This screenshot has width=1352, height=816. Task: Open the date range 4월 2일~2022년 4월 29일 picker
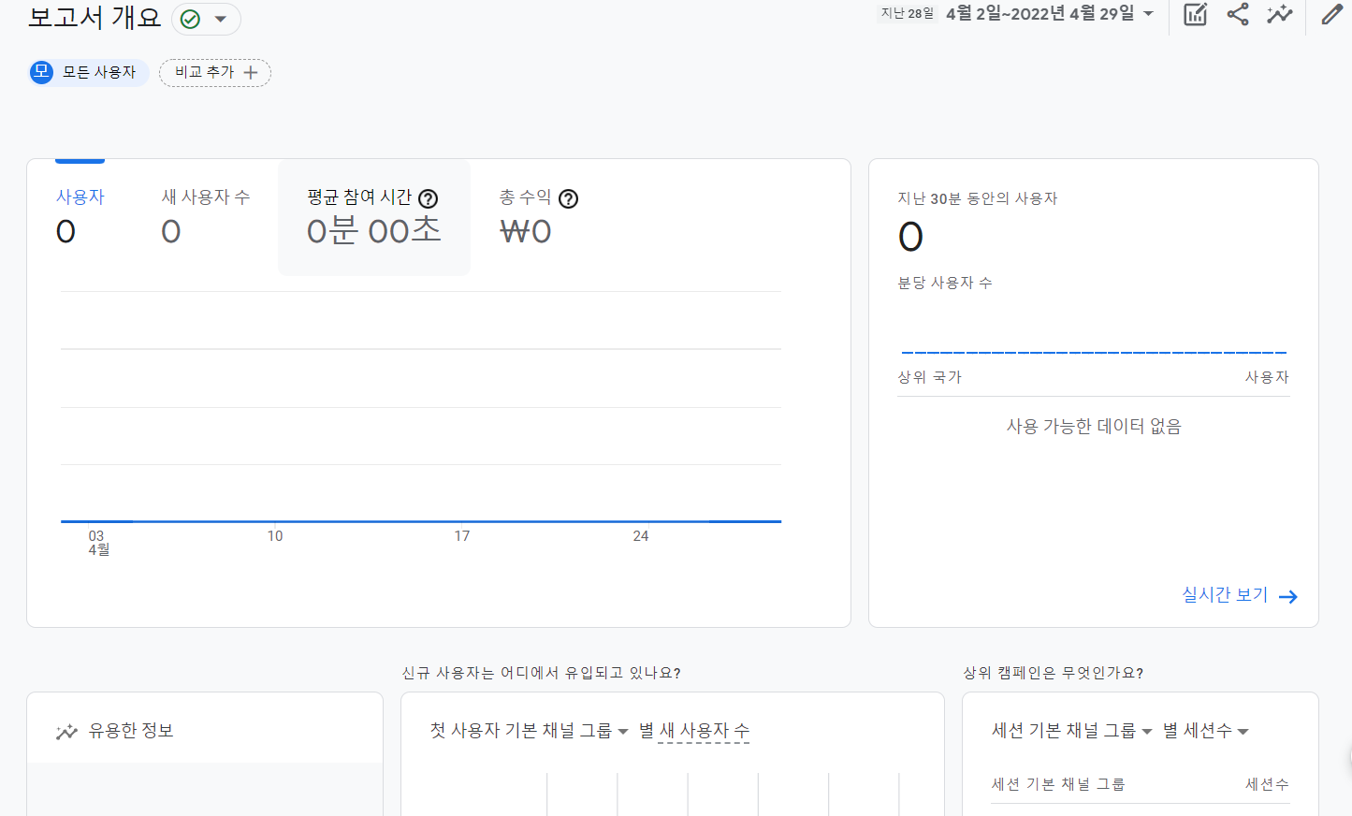1050,13
